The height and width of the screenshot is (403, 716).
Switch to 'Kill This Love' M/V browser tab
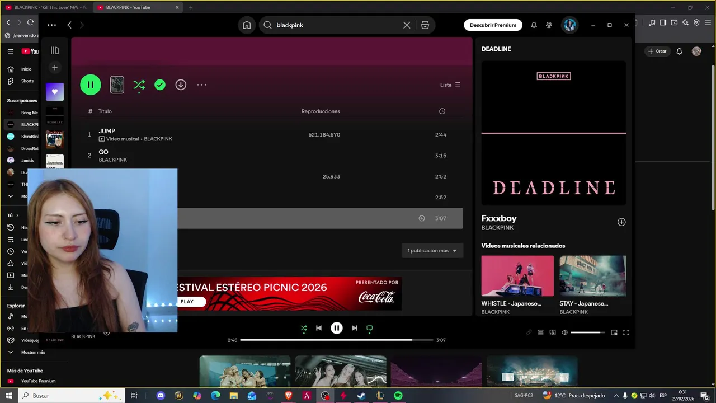46,7
